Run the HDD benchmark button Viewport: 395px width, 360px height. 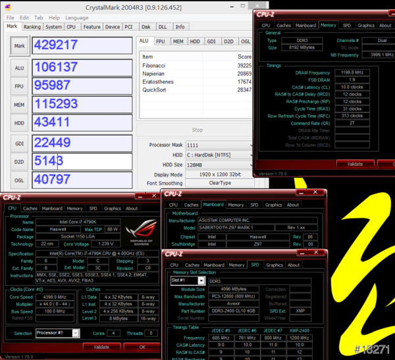[x=19, y=123]
